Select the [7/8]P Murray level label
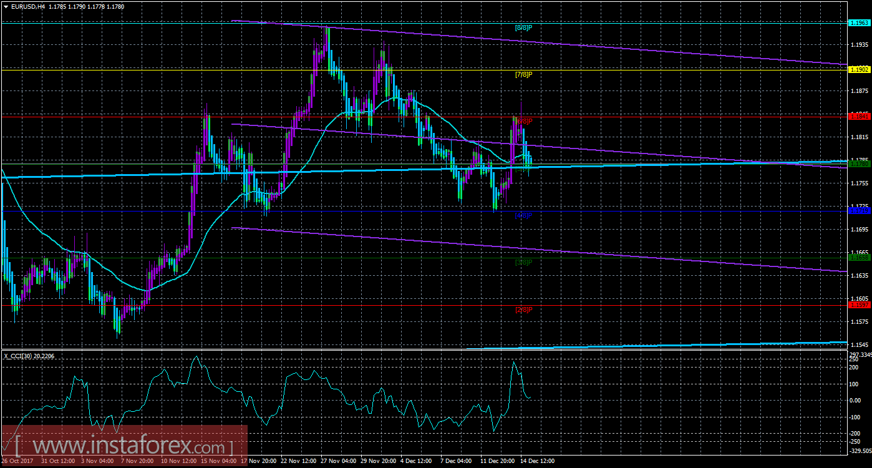Image resolution: width=872 pixels, height=468 pixels. pos(523,75)
